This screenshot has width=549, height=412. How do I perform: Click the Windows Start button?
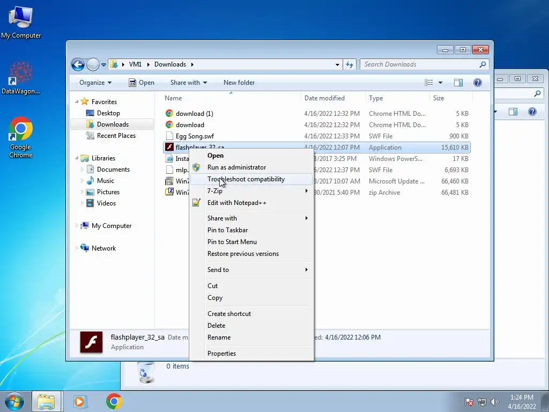[x=14, y=401]
